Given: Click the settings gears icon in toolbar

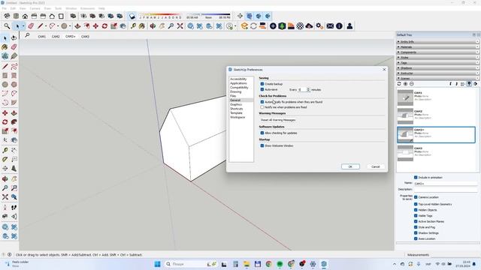Looking at the screenshot, I should (319, 26).
